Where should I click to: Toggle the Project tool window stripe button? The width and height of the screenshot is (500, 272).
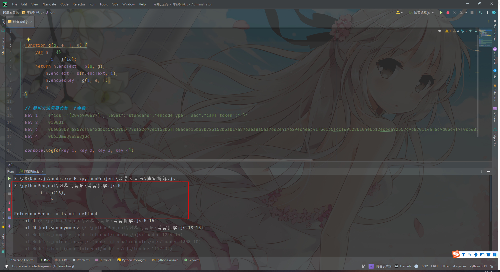coord(3,25)
